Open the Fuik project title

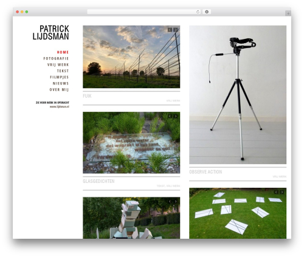[87, 96]
